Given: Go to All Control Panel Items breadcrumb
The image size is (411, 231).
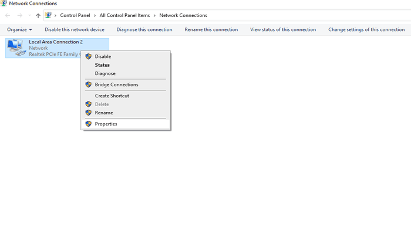Looking at the screenshot, I should tap(124, 15).
